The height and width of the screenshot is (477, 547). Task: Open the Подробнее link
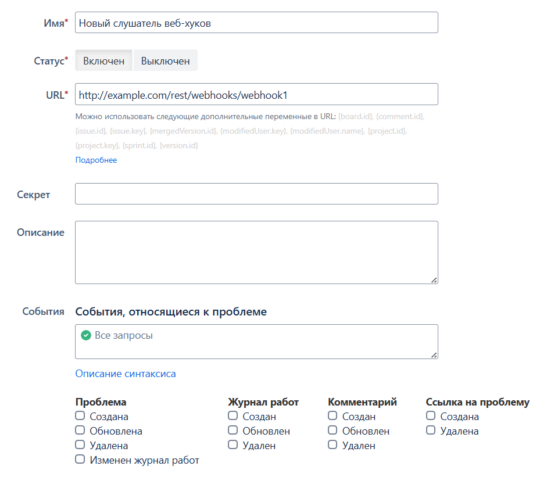[x=96, y=160]
